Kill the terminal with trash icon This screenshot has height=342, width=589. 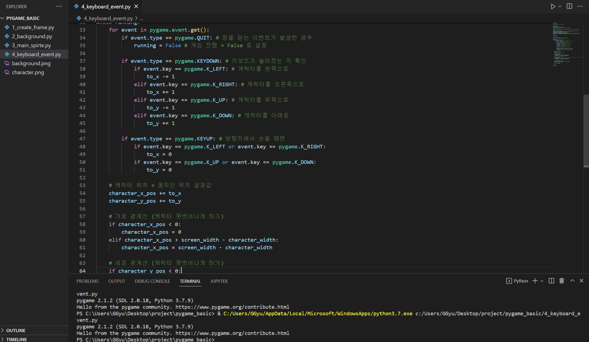point(562,281)
